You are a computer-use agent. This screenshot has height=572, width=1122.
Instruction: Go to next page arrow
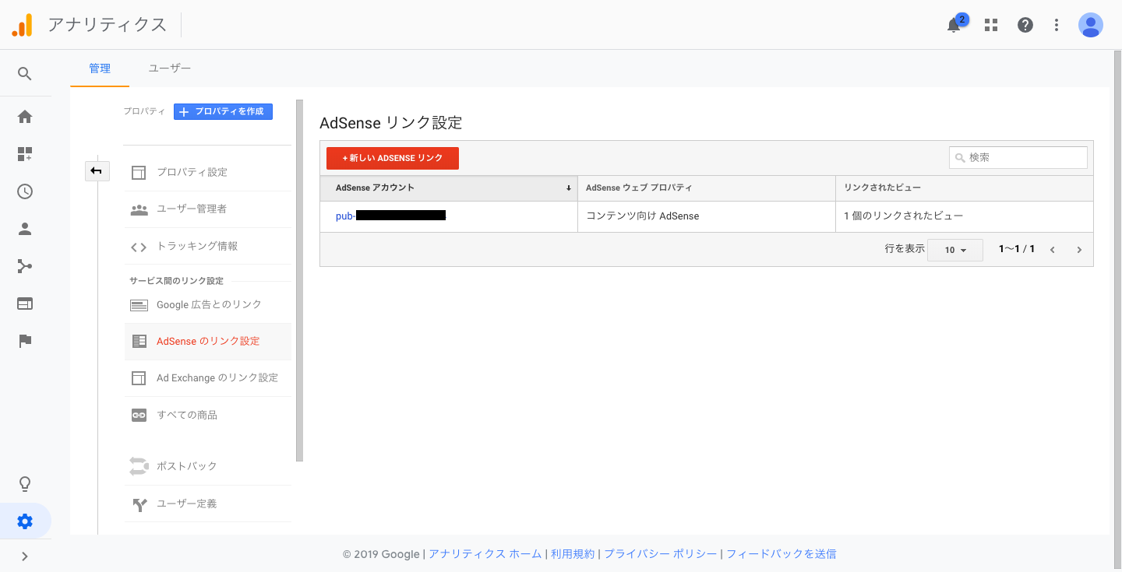1079,250
